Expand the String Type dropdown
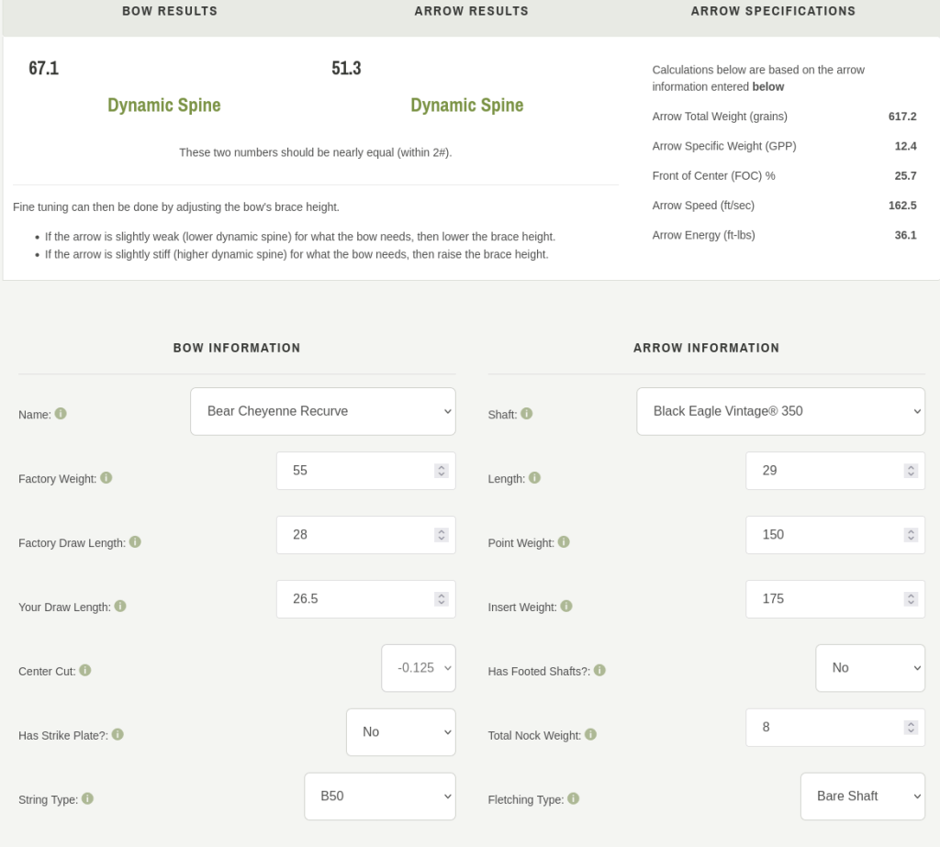940x847 pixels. coord(380,797)
